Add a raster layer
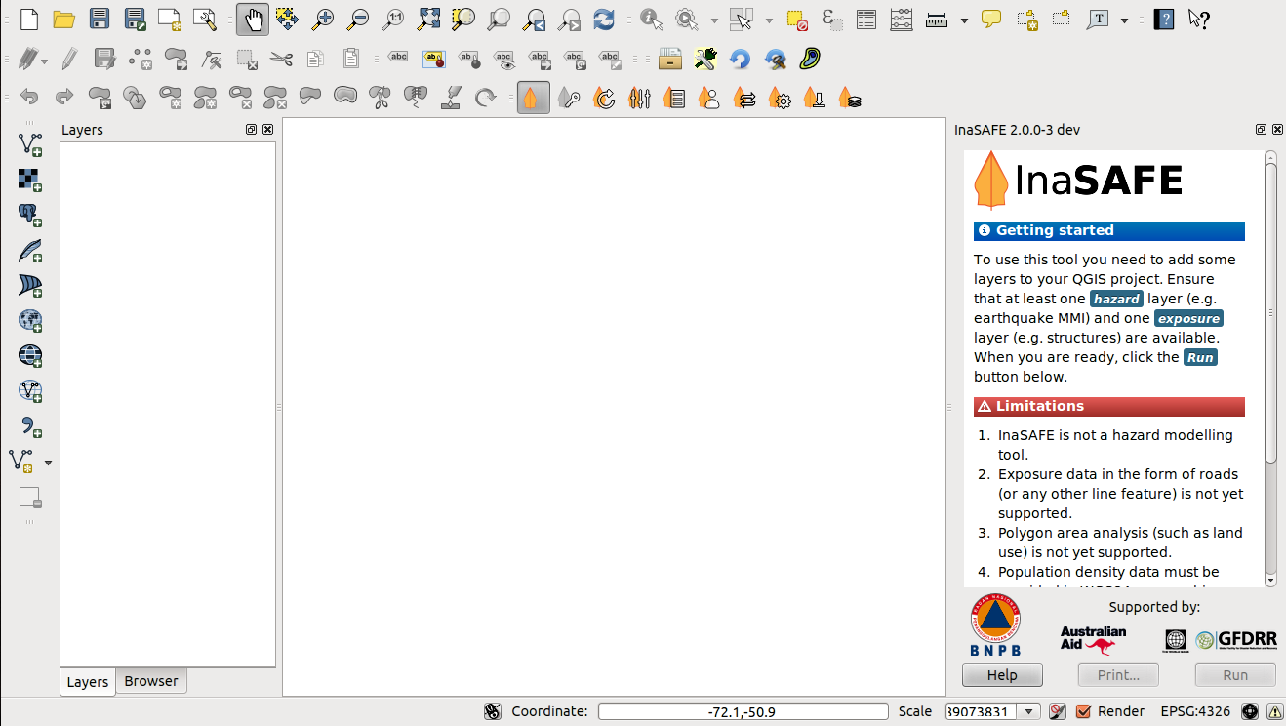Image resolution: width=1286 pixels, height=726 pixels. 30,180
